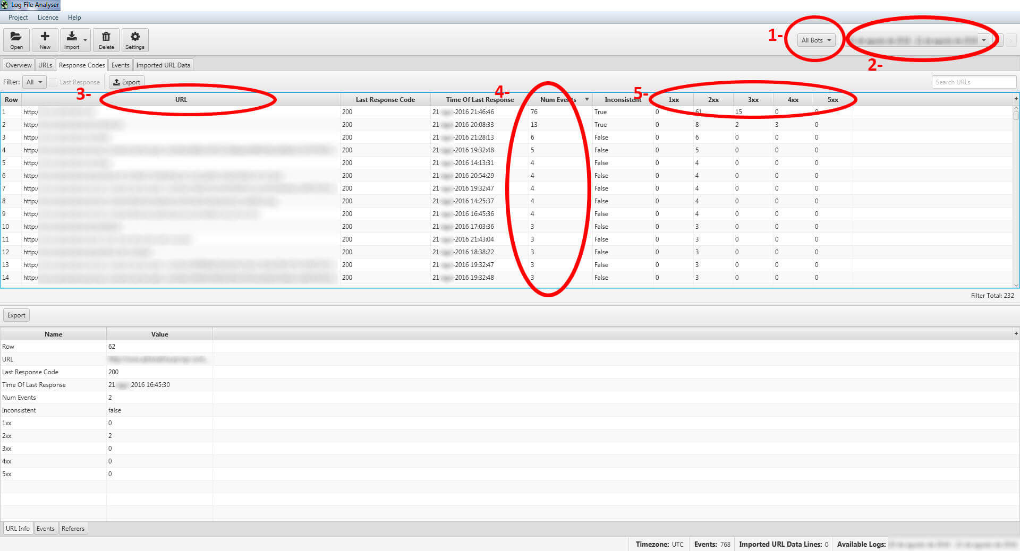The height and width of the screenshot is (551, 1020).
Task: Toggle the Last Response checkbox
Action: click(54, 82)
